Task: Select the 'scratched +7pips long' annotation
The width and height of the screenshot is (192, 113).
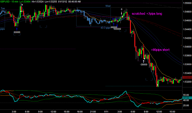Action: (x=147, y=14)
